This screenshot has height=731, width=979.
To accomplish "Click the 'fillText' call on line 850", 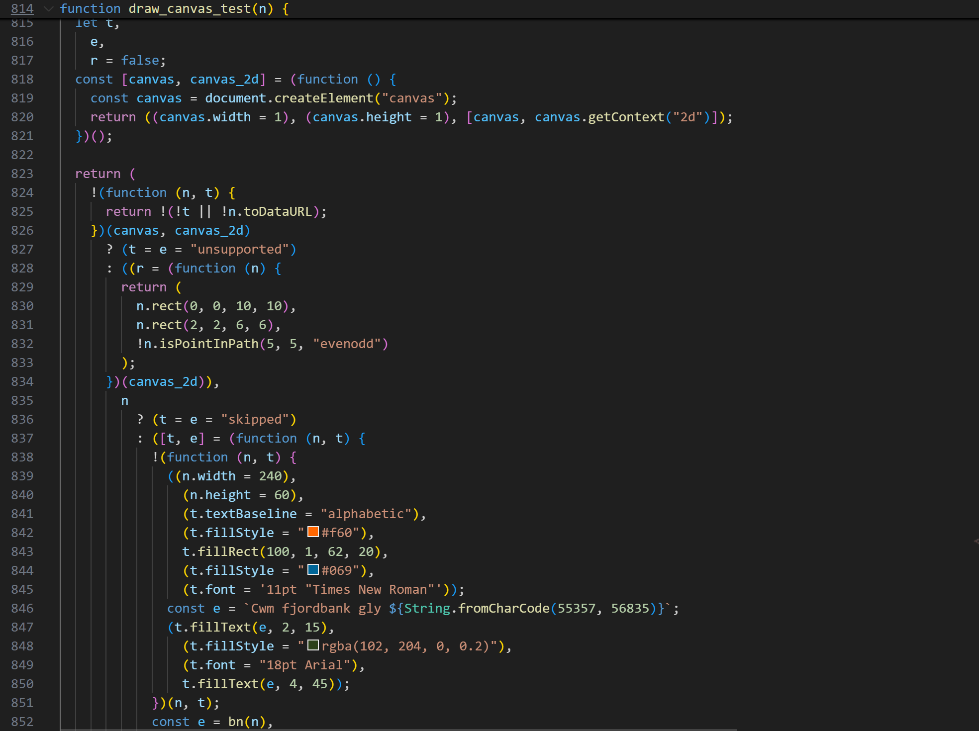I will tap(228, 684).
